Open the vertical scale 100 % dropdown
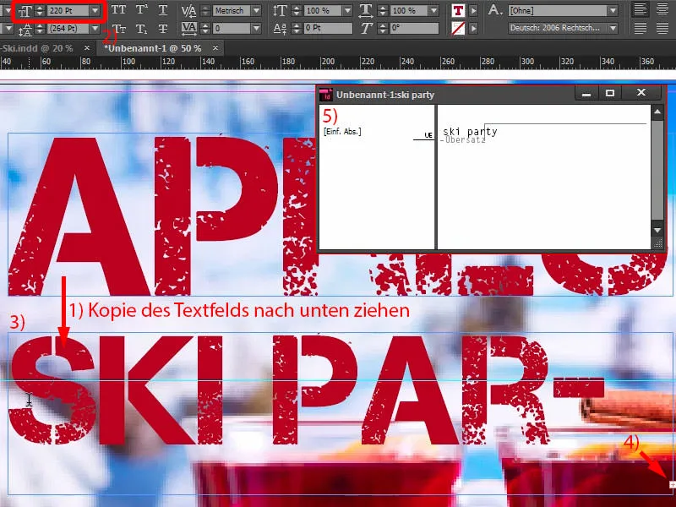Screen dimensions: 676x507 tap(347, 10)
